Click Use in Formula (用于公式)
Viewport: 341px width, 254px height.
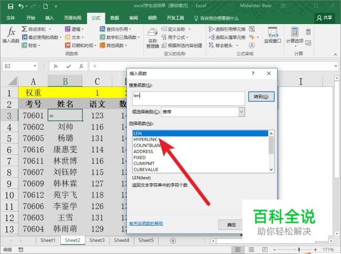pyautogui.click(x=175, y=37)
